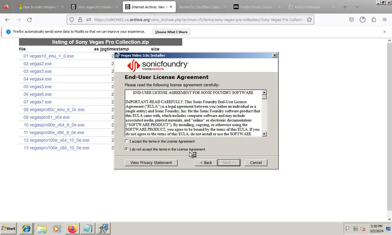Close the Internet Archive tab

(171, 7)
